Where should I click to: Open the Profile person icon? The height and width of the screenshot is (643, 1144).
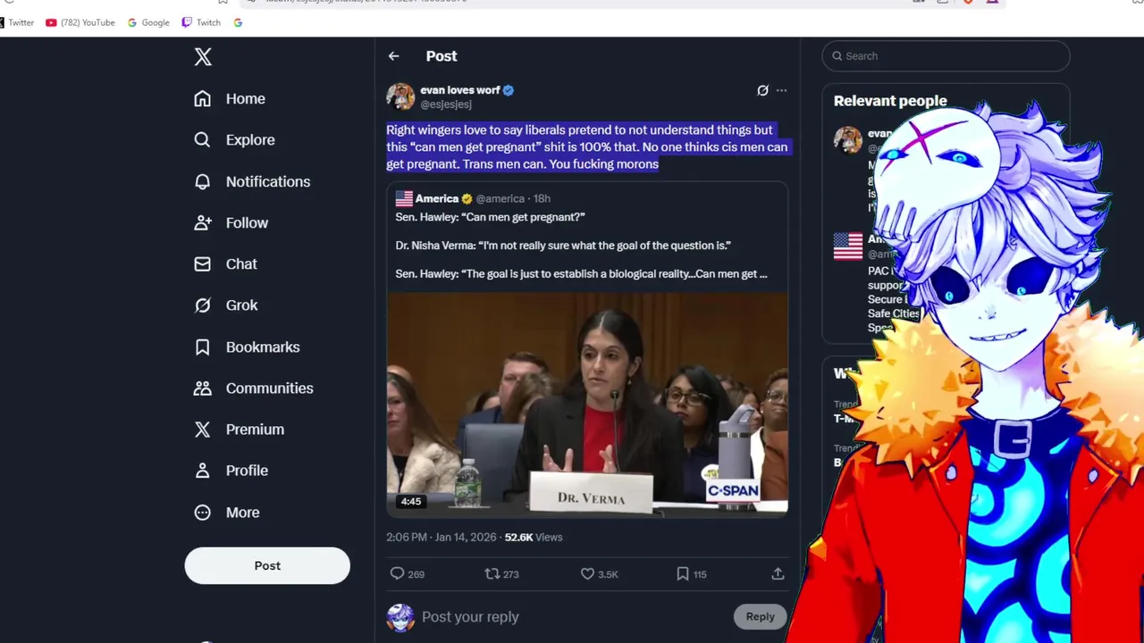click(203, 471)
